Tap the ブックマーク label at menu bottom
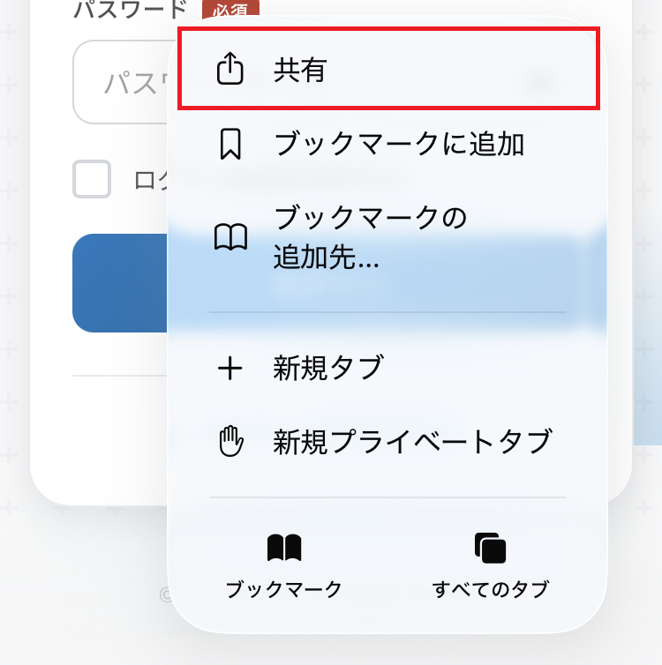The height and width of the screenshot is (665, 662). point(284,589)
